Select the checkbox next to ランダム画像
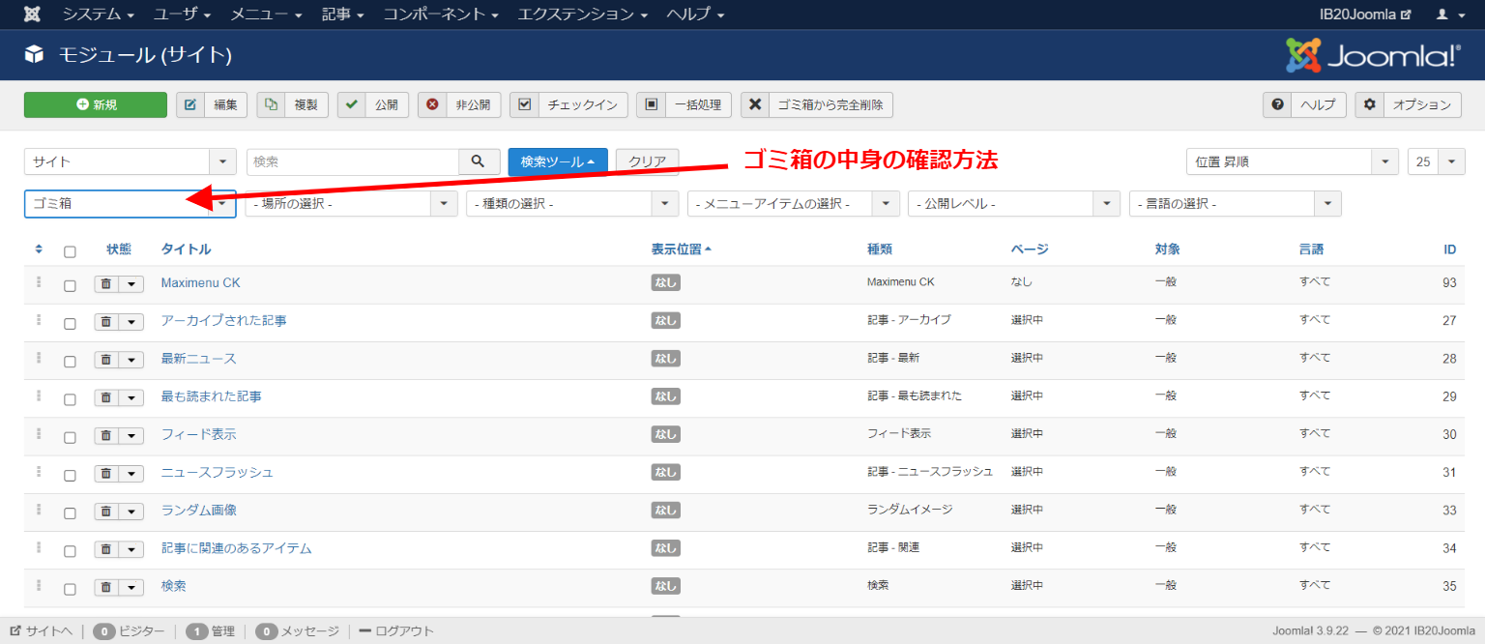This screenshot has height=644, width=1485. click(x=70, y=513)
